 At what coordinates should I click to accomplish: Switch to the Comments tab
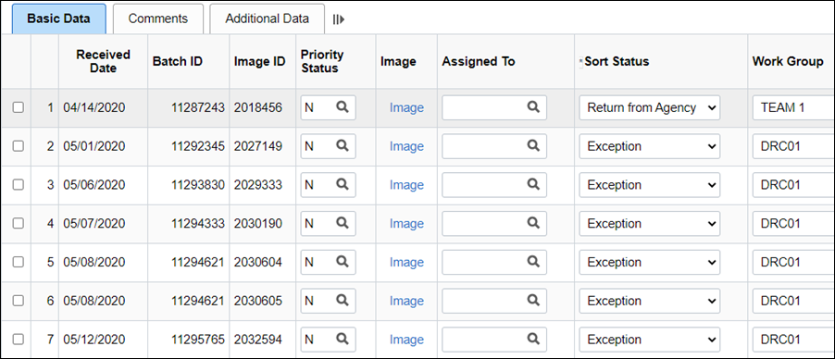tap(158, 19)
